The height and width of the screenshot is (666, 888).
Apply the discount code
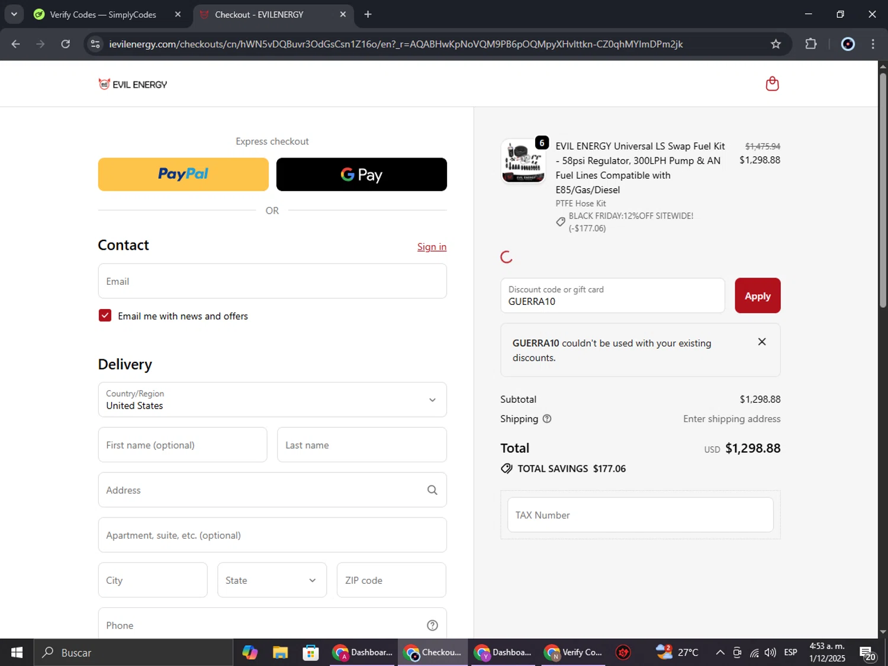[758, 295]
